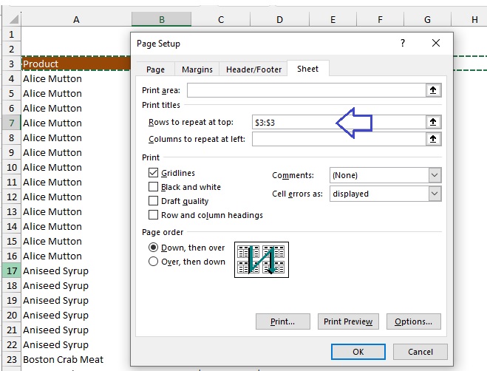Close the Page Setup dialog
The image size is (487, 371).
(x=436, y=43)
